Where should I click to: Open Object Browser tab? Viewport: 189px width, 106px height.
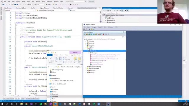[8, 8]
